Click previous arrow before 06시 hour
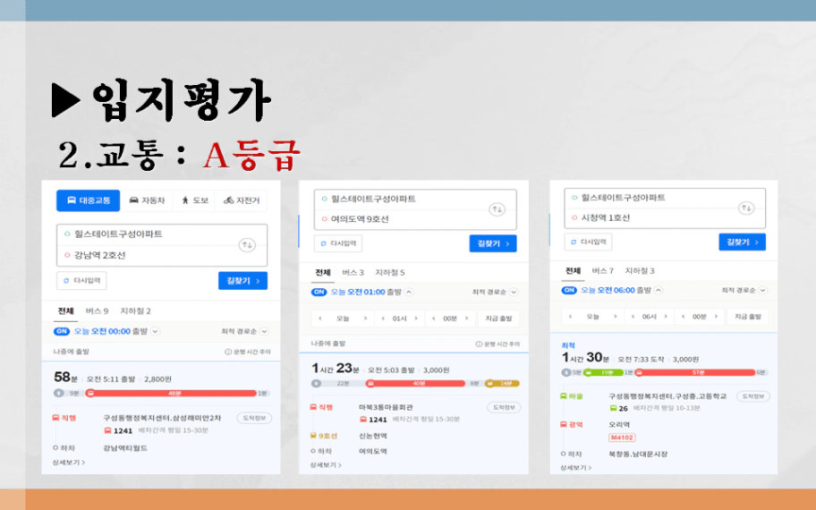816x510 pixels. 633,317
